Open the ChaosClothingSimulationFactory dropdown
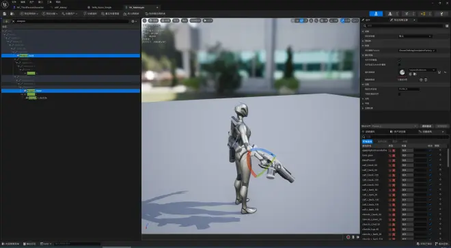Screen dimensions: 451x248 point(417,51)
